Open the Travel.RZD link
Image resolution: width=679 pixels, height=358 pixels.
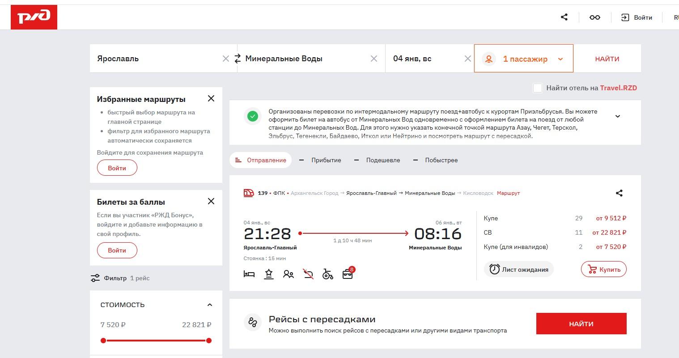click(619, 88)
